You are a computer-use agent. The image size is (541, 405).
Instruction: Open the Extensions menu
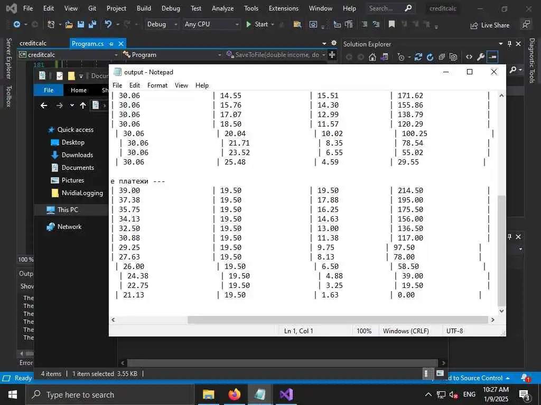284,8
